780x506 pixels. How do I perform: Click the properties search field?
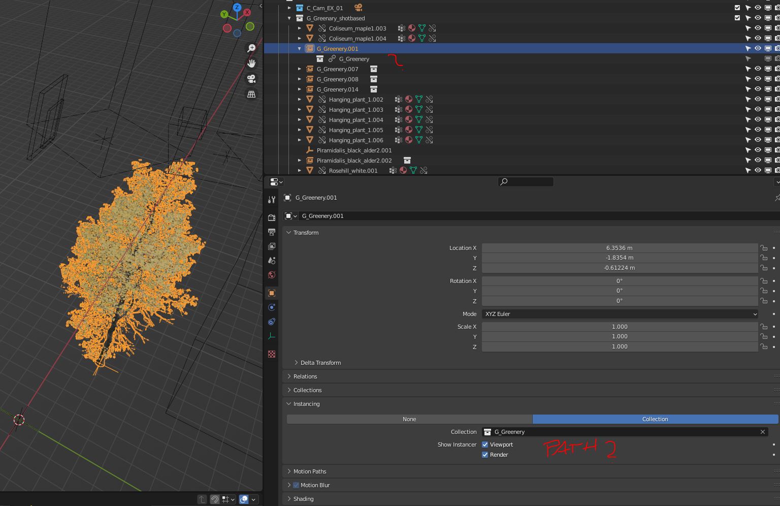point(526,181)
